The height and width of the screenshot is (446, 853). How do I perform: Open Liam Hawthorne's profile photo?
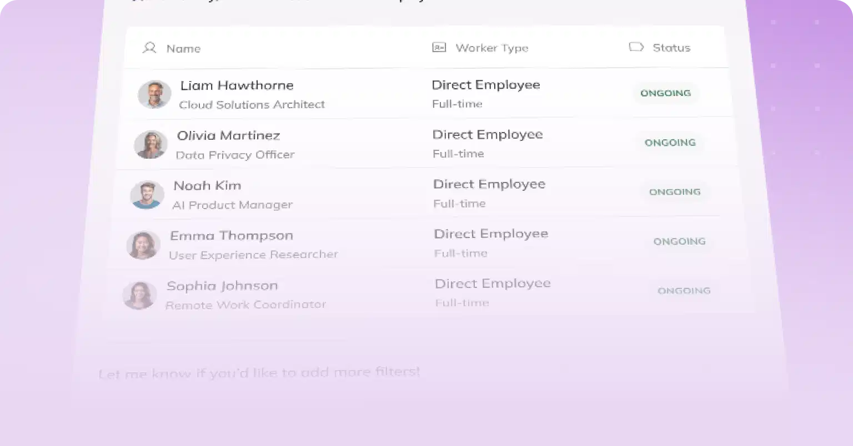pos(154,94)
